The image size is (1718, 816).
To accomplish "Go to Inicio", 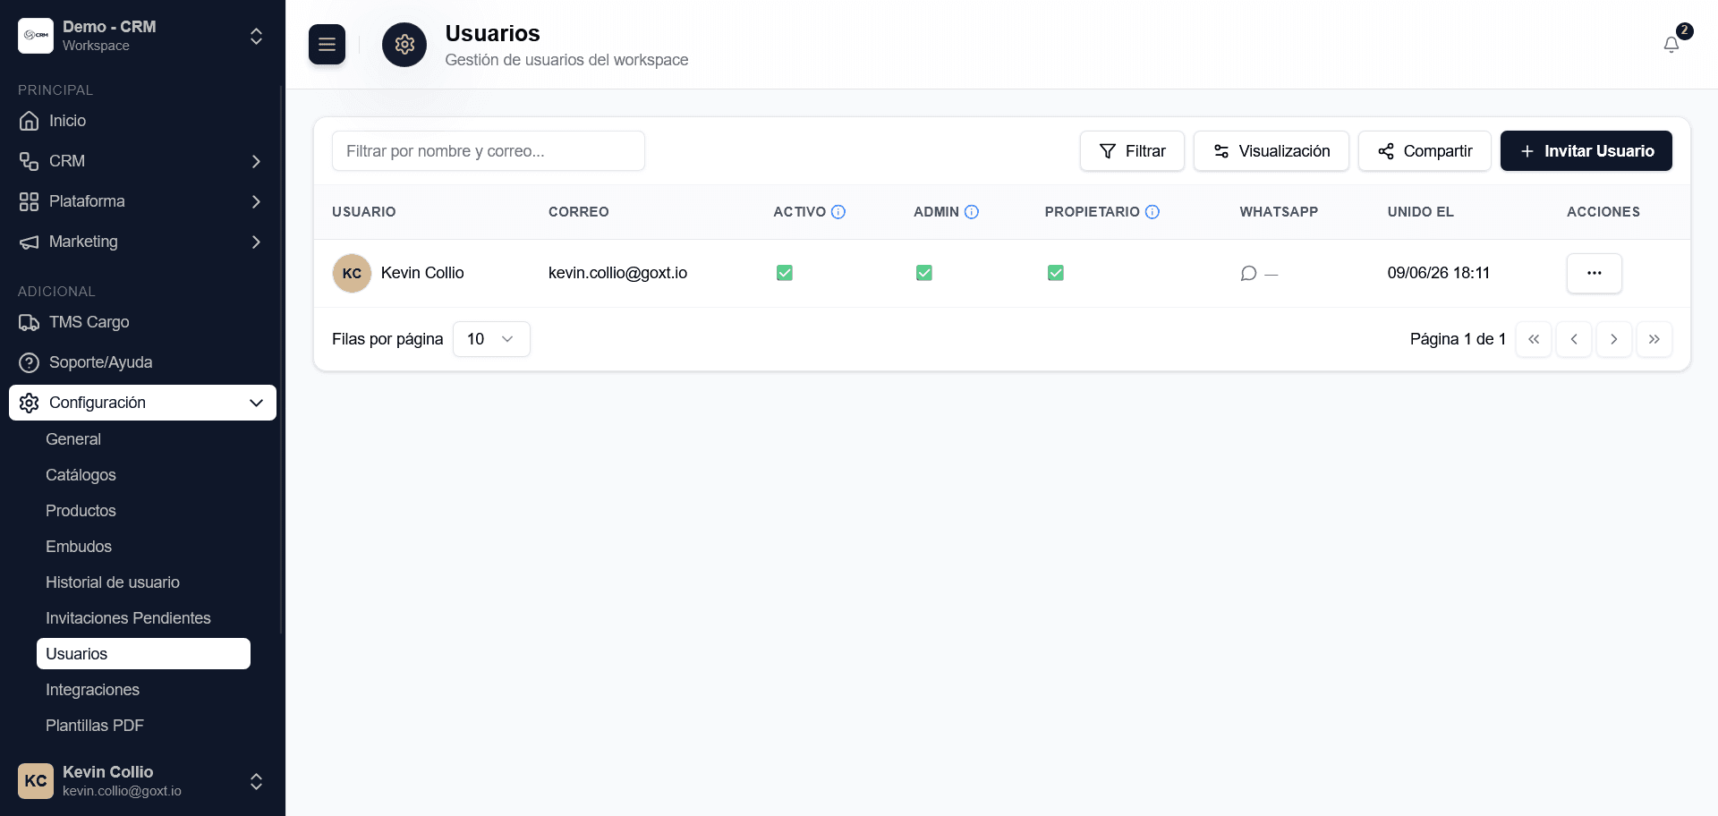I will [x=143, y=121].
